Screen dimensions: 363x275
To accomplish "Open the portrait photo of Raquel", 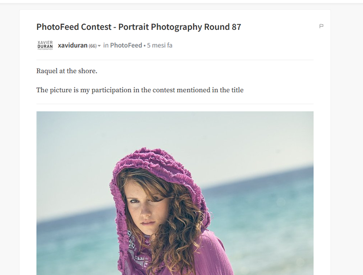I will tap(175, 193).
